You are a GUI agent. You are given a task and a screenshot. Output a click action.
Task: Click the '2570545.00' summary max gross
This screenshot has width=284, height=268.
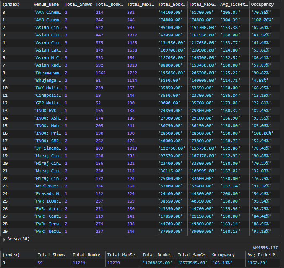(193, 263)
